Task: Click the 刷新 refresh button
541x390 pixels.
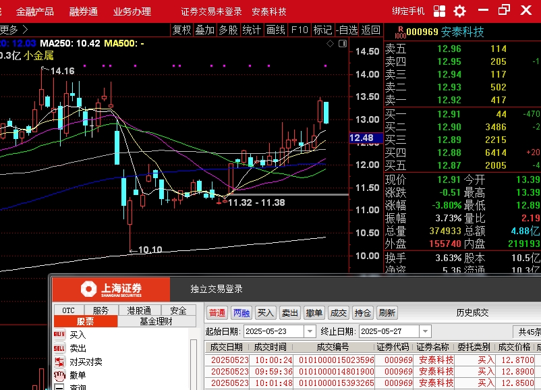Action: coord(387,313)
